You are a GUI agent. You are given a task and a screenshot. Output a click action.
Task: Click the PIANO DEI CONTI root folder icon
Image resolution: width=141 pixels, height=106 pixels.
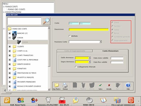pos(10,29)
